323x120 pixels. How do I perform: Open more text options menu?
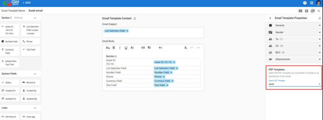(x=132, y=48)
